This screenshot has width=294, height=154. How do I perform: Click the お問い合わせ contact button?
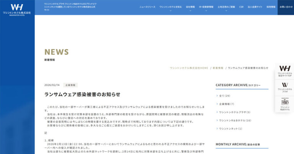point(286,7)
